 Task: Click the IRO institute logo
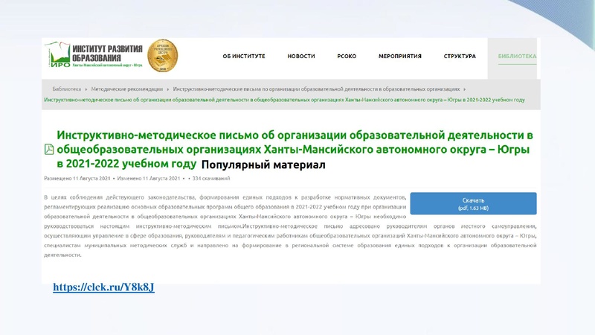point(93,56)
